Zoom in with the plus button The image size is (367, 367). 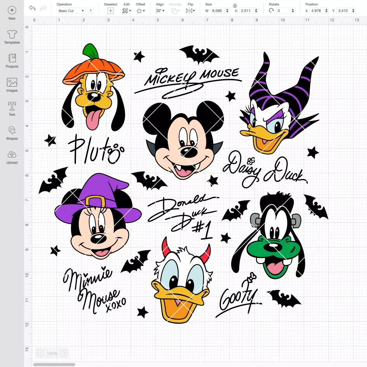point(64,353)
